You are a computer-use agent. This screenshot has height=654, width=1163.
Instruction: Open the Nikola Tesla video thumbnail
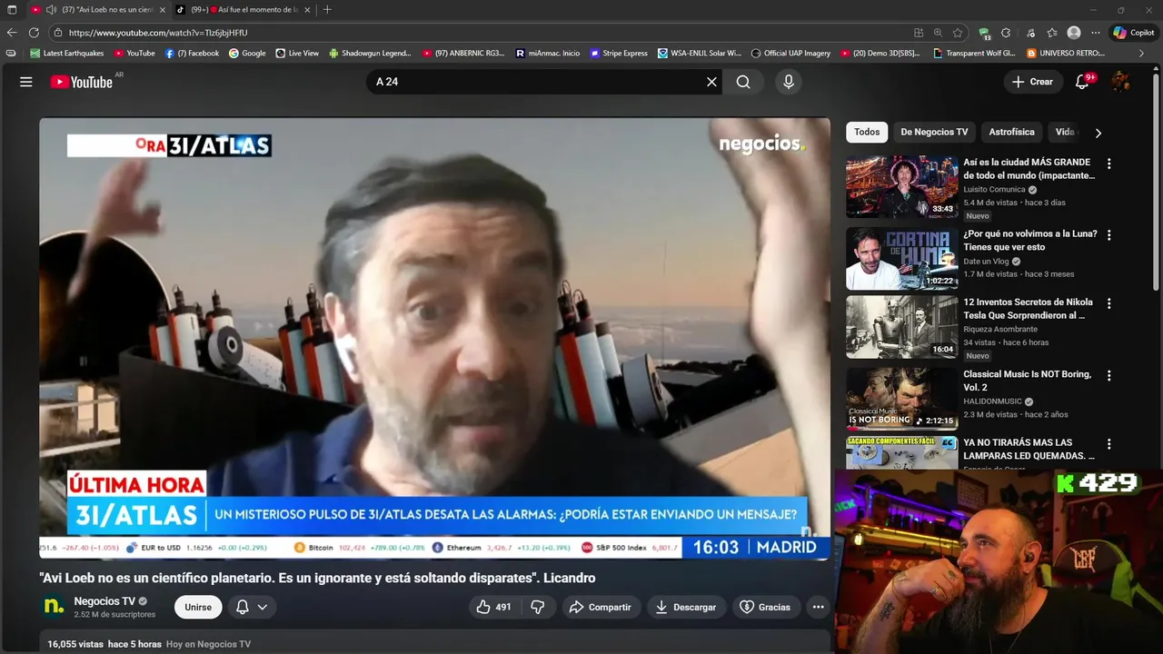pyautogui.click(x=902, y=327)
